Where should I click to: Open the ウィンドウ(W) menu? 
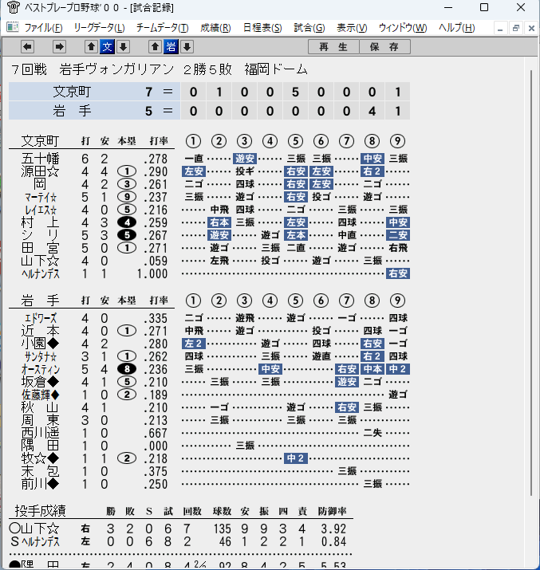point(403,28)
